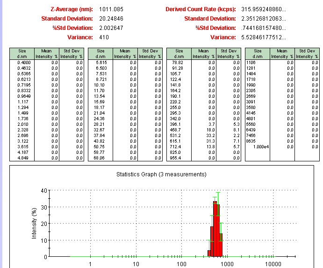Click the y-axis label 40
This screenshot has width=323, height=268.
[44, 190]
